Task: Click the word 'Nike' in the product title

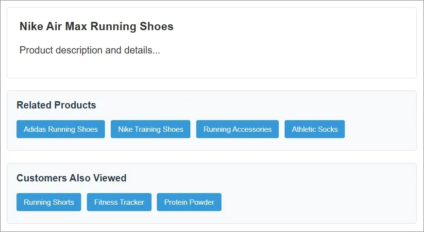Action: pyautogui.click(x=30, y=27)
